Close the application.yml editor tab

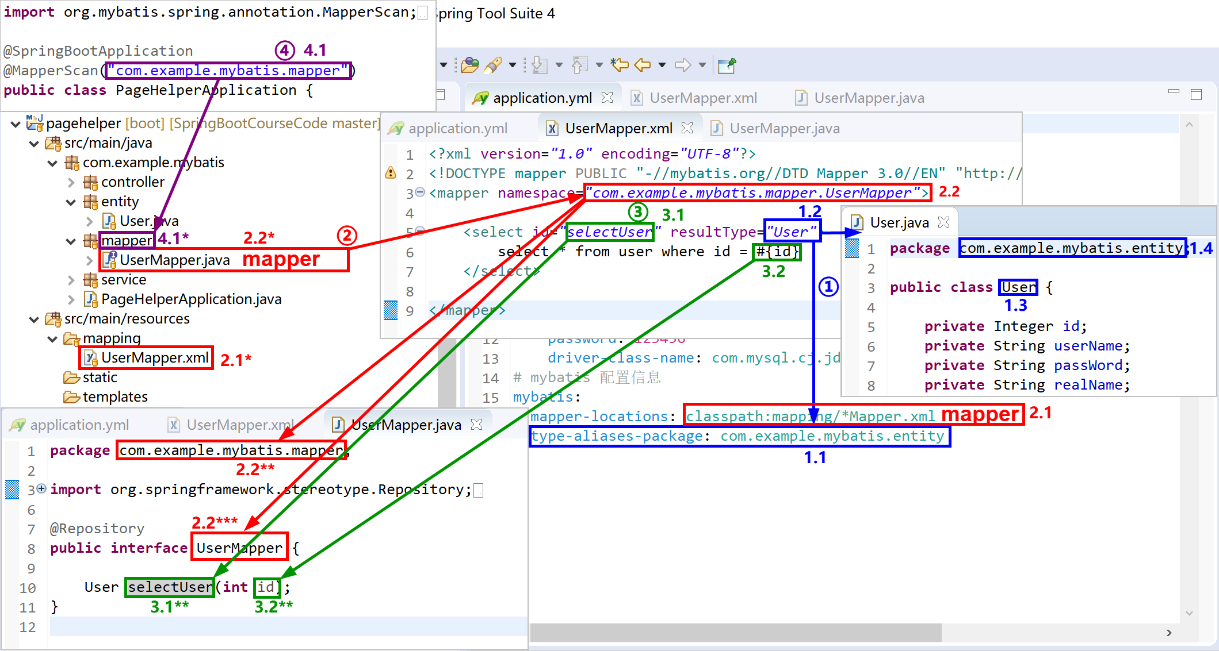pos(607,98)
